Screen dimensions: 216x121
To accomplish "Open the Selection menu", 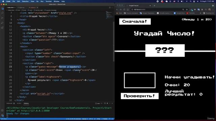I will 25,1.
